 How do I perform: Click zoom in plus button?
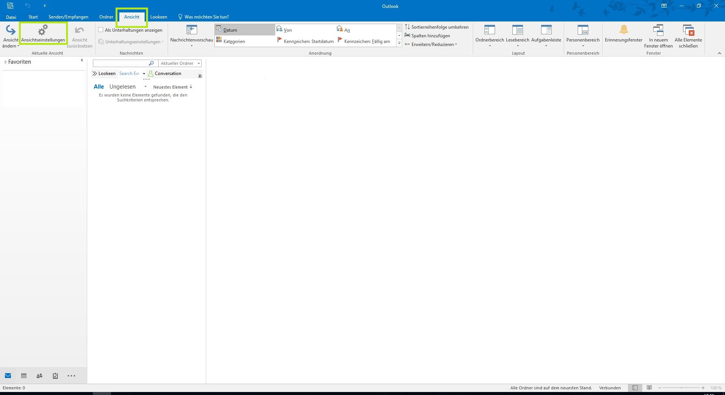[703, 388]
